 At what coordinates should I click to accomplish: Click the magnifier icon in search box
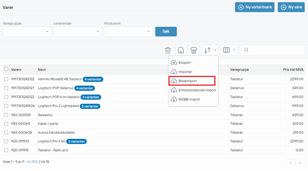pos(246,50)
